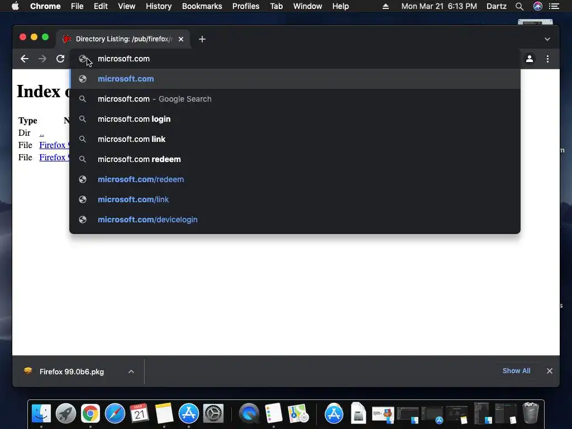This screenshot has height=429, width=572.
Task: Pick the "microsoft.com login" search suggestion
Action: click(295, 119)
